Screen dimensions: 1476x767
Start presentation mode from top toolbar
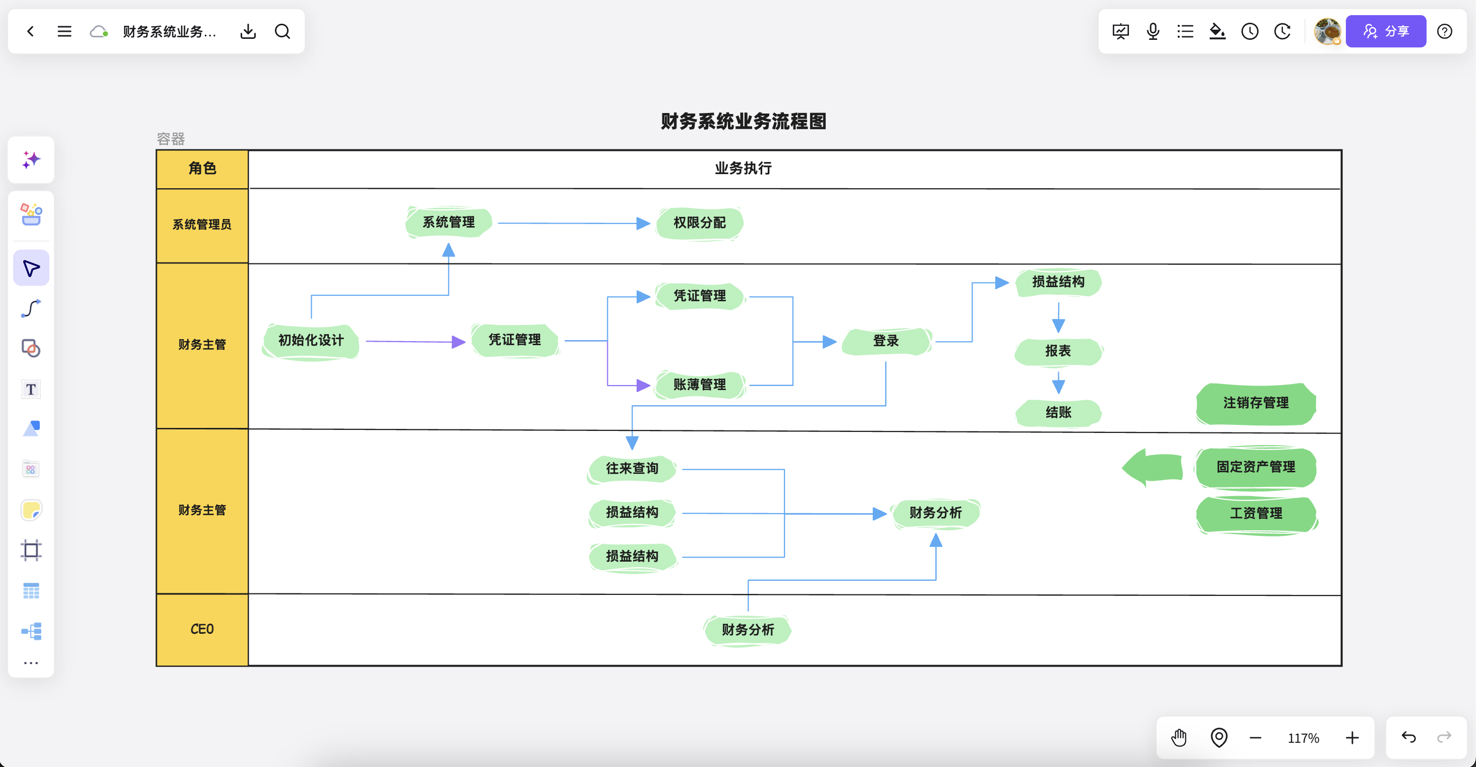(1120, 31)
